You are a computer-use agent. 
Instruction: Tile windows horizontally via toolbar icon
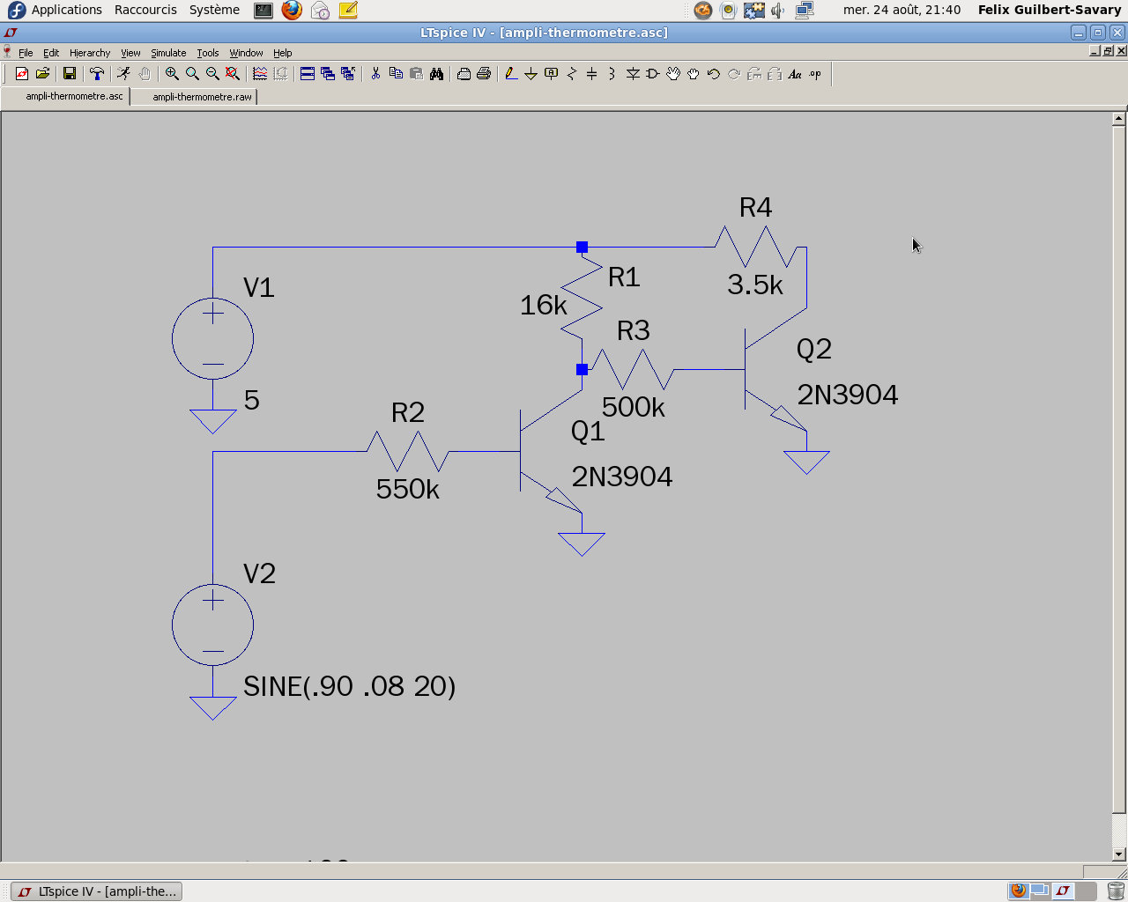(x=308, y=74)
